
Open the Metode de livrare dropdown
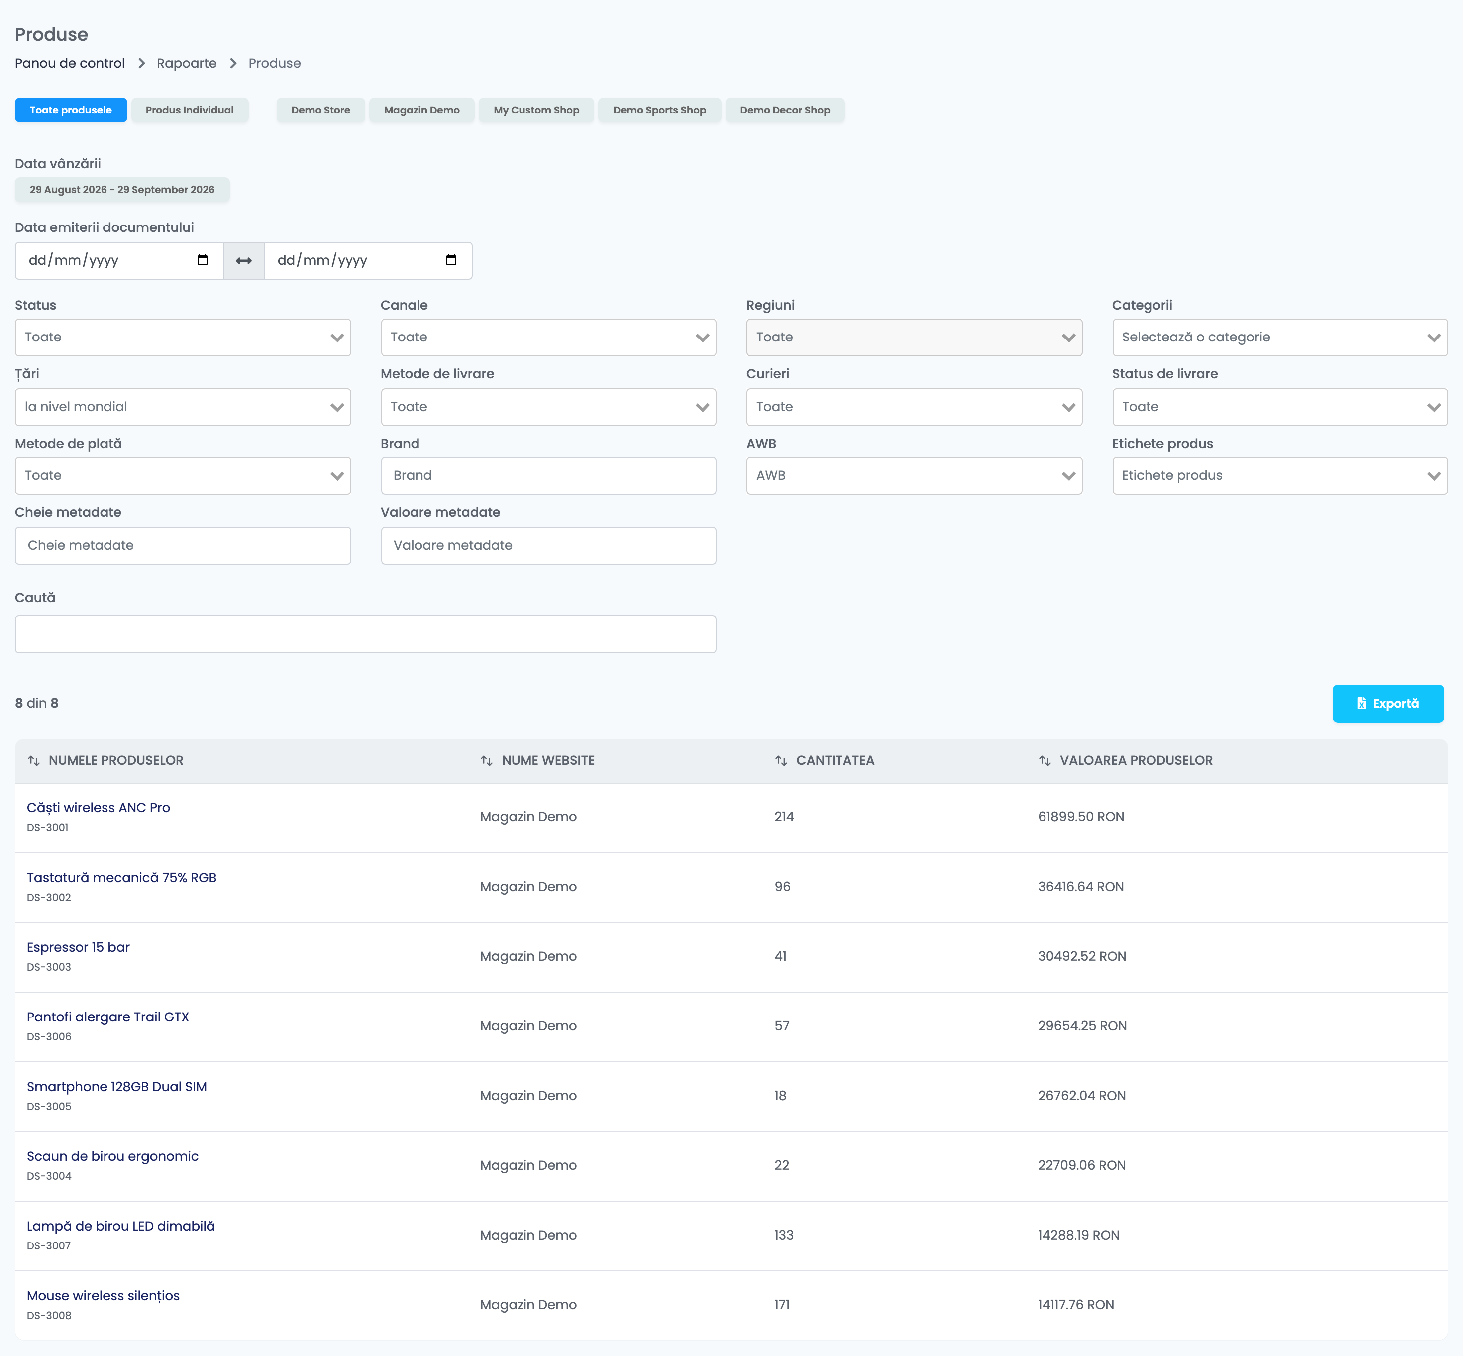[x=548, y=407]
